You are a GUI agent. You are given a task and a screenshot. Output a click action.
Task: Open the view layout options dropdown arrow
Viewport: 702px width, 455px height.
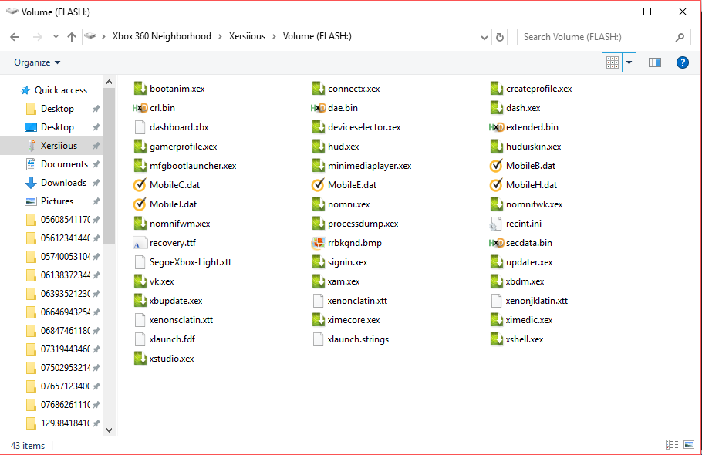(629, 62)
